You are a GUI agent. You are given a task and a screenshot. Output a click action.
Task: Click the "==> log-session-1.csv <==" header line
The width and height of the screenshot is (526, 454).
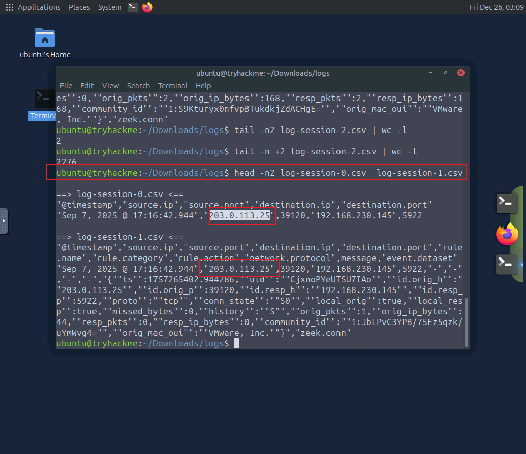[120, 237]
